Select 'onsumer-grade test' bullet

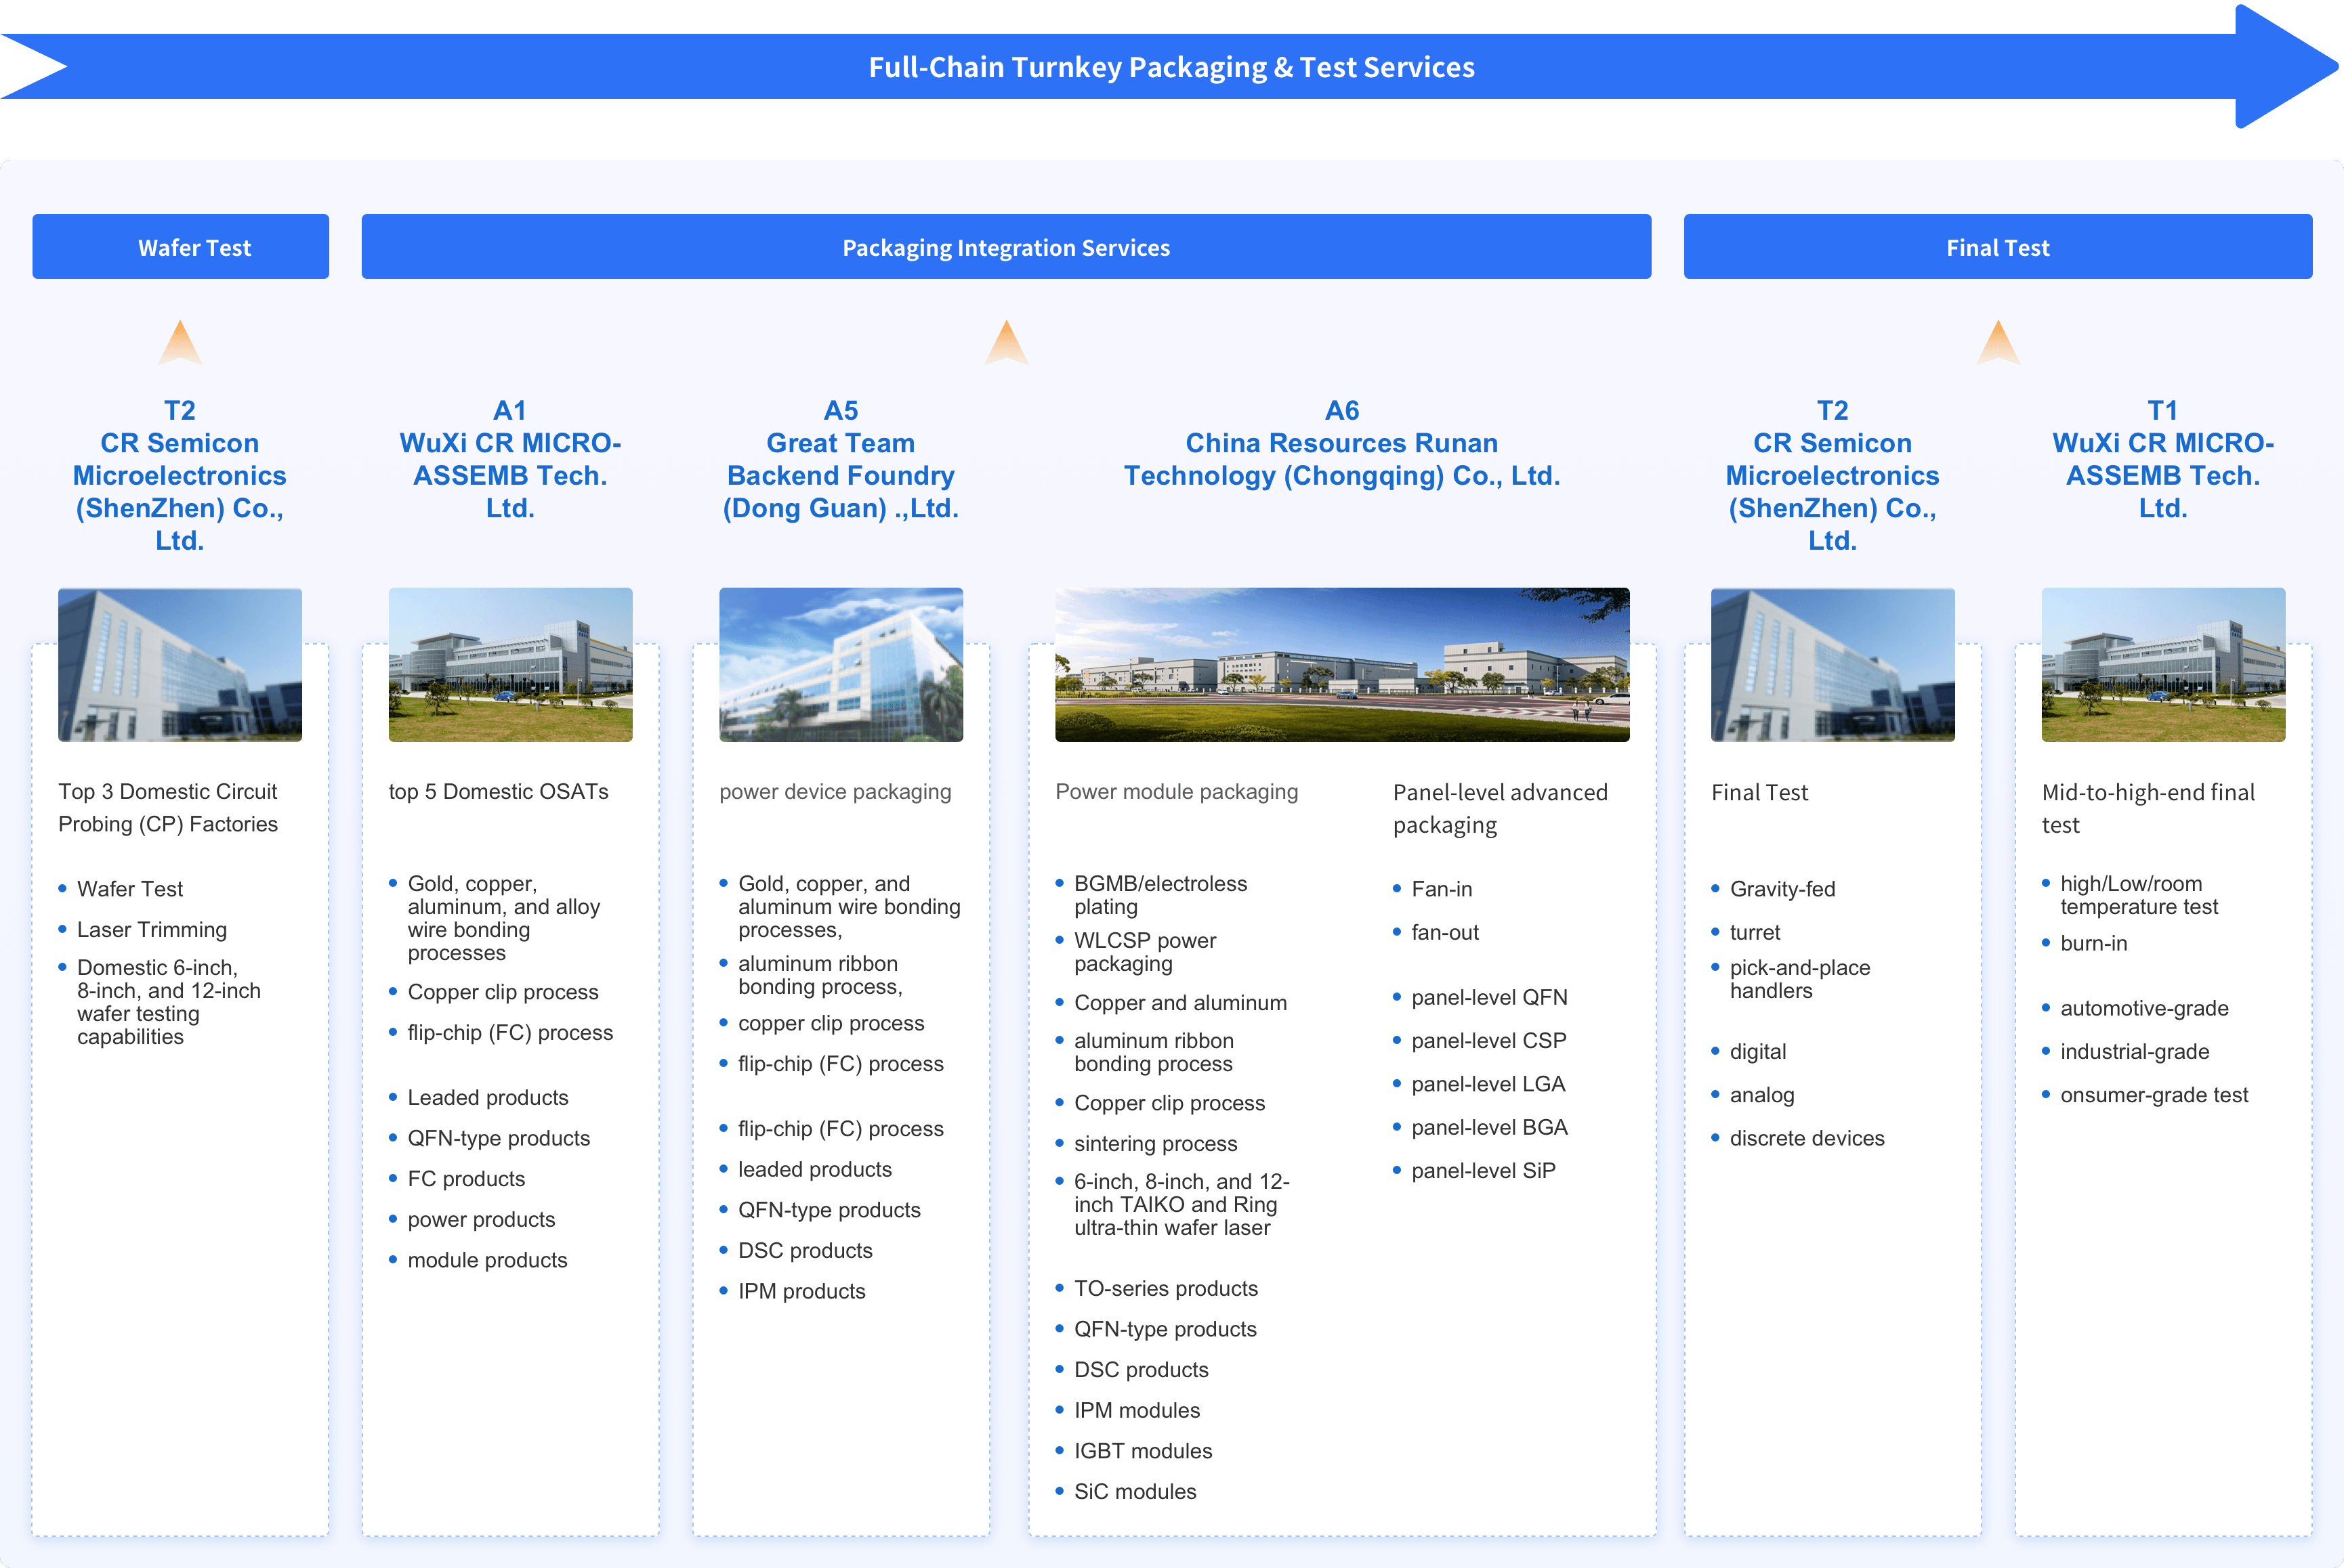(2154, 1095)
